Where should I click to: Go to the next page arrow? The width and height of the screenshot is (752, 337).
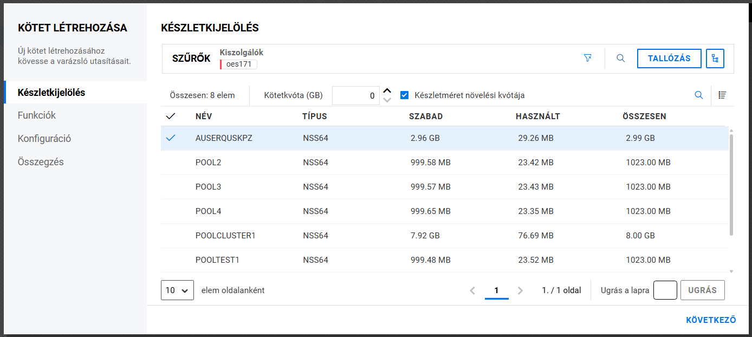click(x=521, y=290)
